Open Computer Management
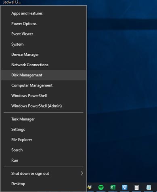The height and width of the screenshot is (192, 157). tap(44, 85)
